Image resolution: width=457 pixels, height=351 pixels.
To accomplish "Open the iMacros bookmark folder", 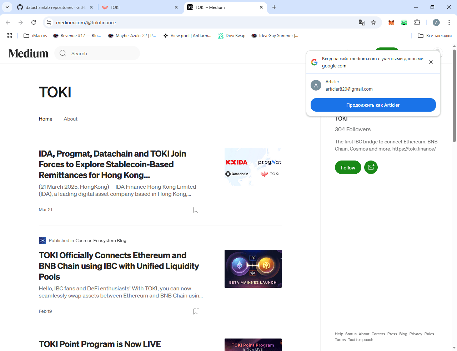I will (x=35, y=36).
